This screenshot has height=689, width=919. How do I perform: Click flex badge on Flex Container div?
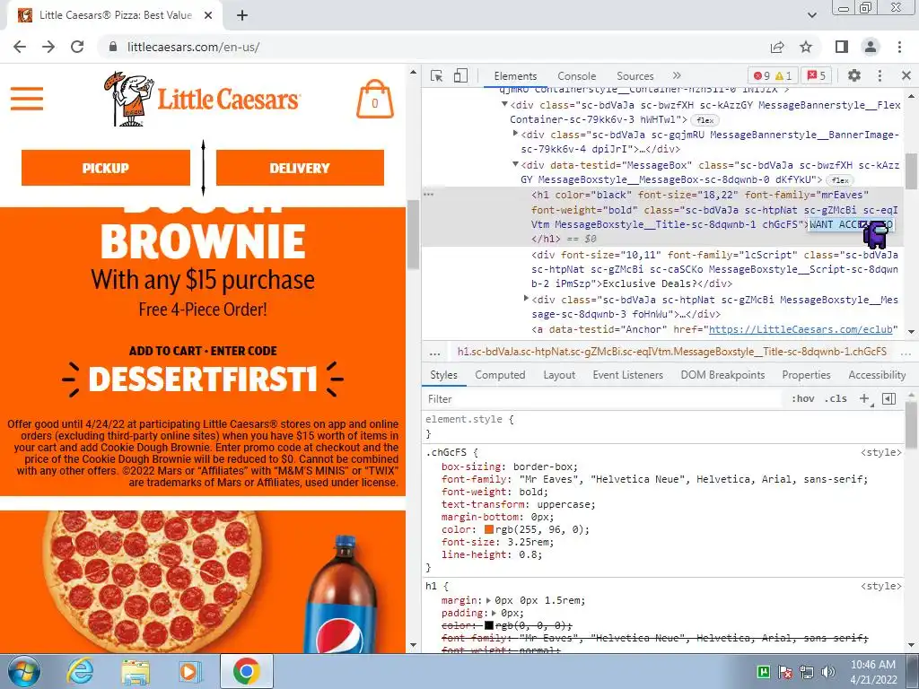pos(705,120)
